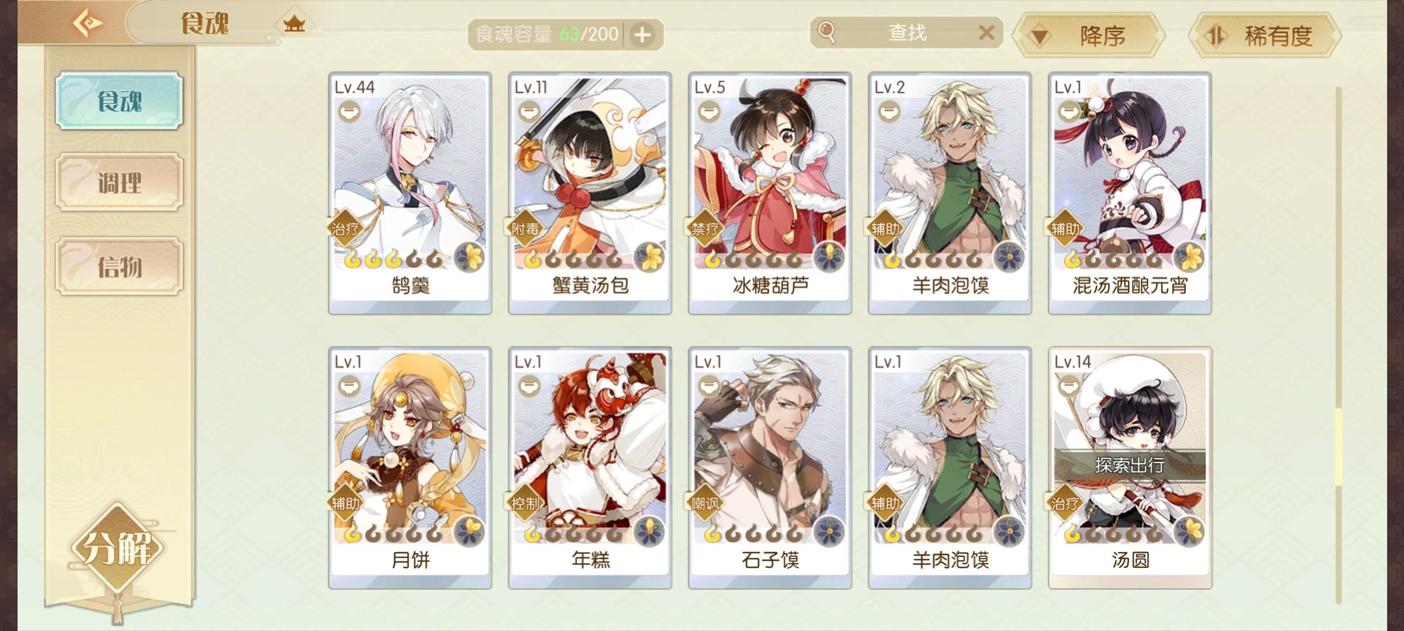Screen dimensions: 1404x631
Task: Tap the 嘲讽 role tag on 石子馍
Action: [704, 503]
